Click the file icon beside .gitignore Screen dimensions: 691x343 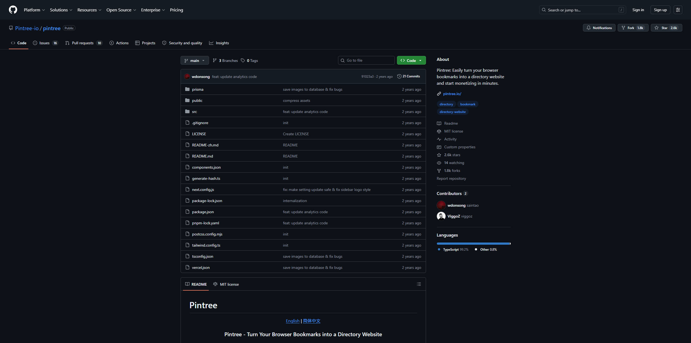187,122
